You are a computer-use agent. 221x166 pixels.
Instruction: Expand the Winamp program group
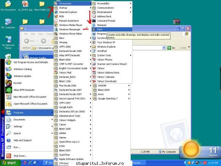[73, 42]
